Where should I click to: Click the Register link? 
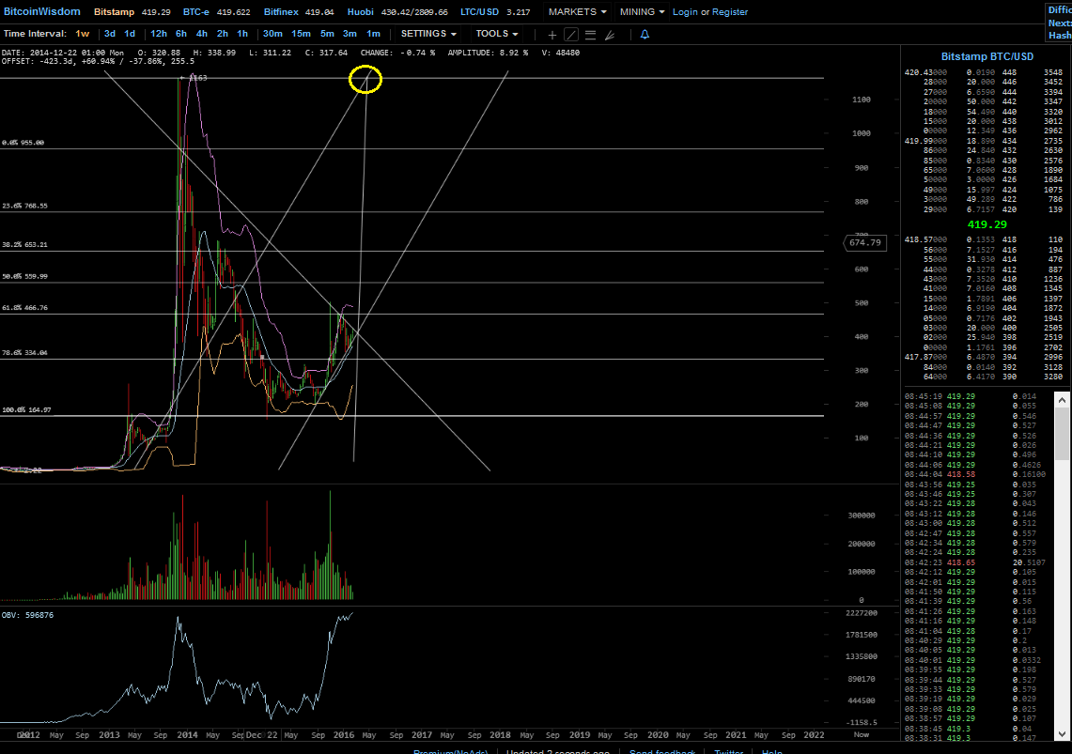pos(730,11)
